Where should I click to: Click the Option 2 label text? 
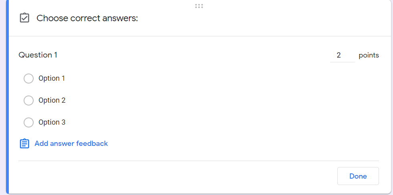click(x=52, y=100)
